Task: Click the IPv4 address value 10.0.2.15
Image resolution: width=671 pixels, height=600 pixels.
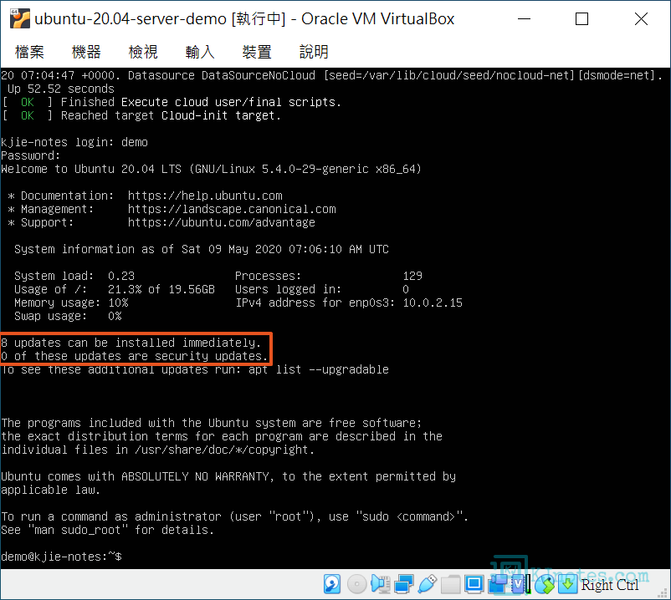Action: point(433,303)
